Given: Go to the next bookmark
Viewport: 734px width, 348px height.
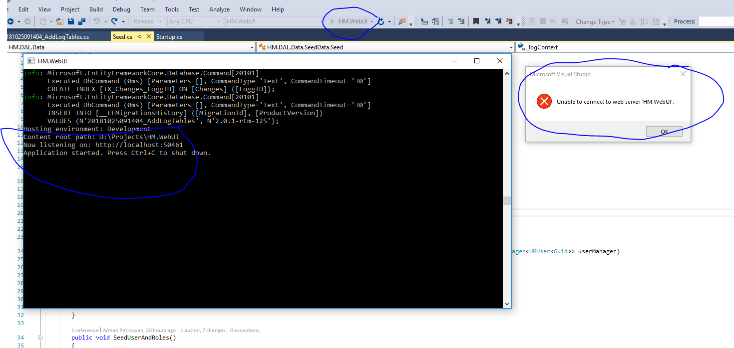Looking at the screenshot, I should pyautogui.click(x=498, y=21).
